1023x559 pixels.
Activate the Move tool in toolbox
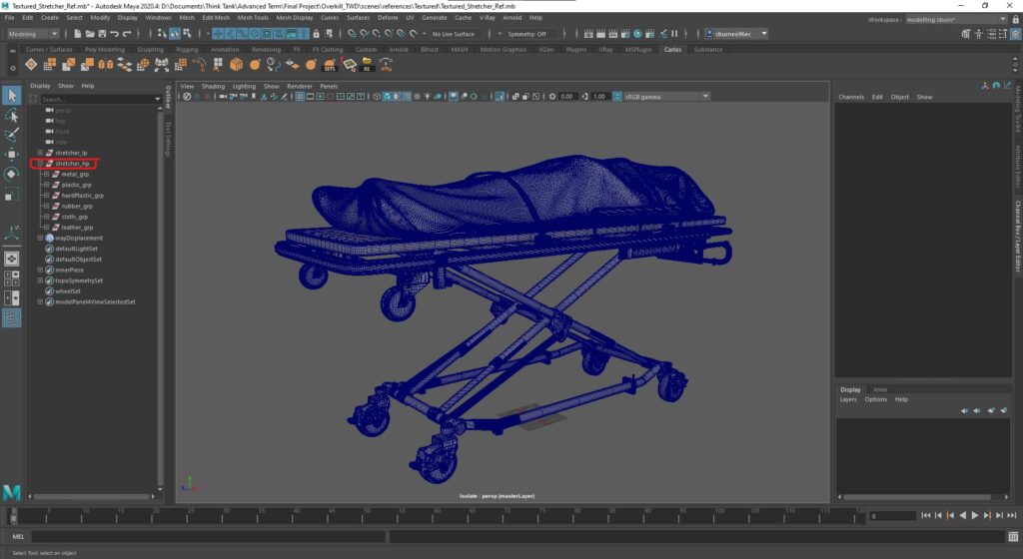(11, 155)
